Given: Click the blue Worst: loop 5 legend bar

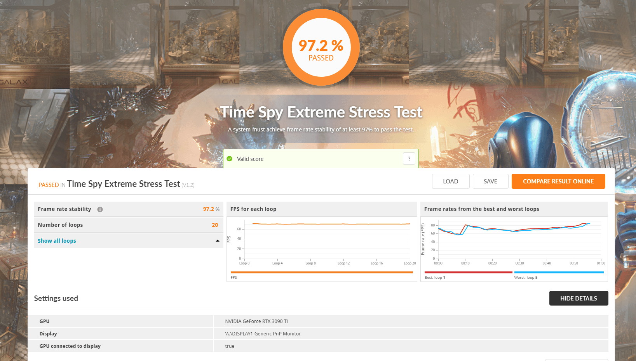Looking at the screenshot, I should pos(559,273).
